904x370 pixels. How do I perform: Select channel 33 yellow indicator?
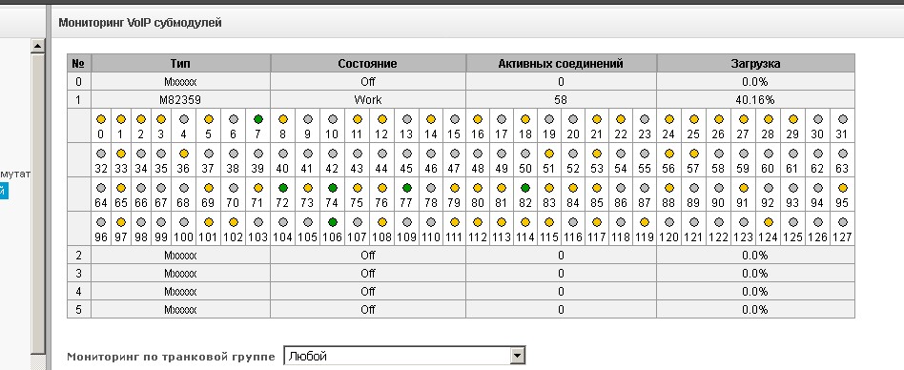(x=121, y=154)
